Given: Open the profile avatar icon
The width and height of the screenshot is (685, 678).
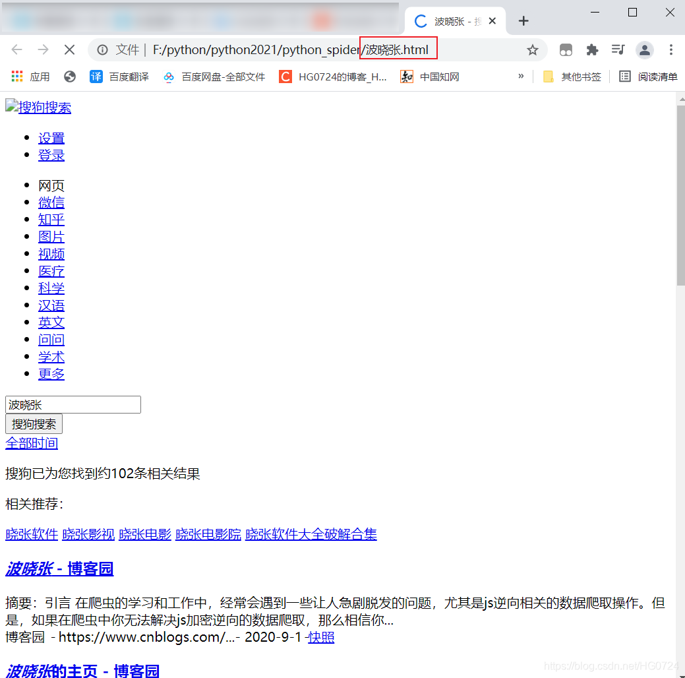Looking at the screenshot, I should point(644,50).
